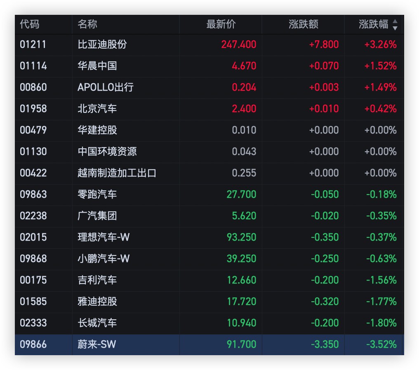Select APOLLO出行 in the list
Screen dimensions: 419x370
click(106, 87)
